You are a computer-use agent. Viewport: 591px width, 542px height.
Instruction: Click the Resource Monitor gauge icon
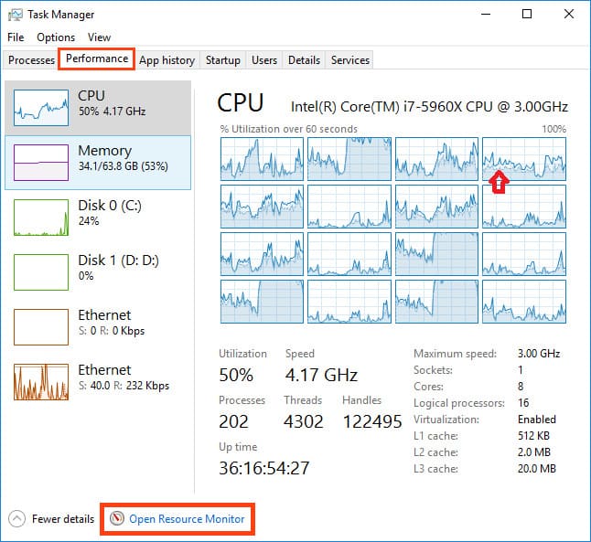(116, 519)
